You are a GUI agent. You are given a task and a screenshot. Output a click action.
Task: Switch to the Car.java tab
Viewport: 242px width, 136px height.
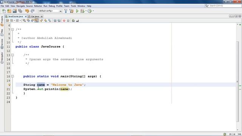point(35,17)
